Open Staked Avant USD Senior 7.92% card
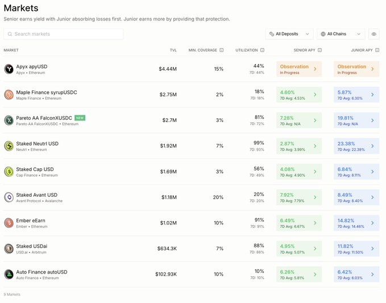This screenshot has width=386, height=303. 299,197
